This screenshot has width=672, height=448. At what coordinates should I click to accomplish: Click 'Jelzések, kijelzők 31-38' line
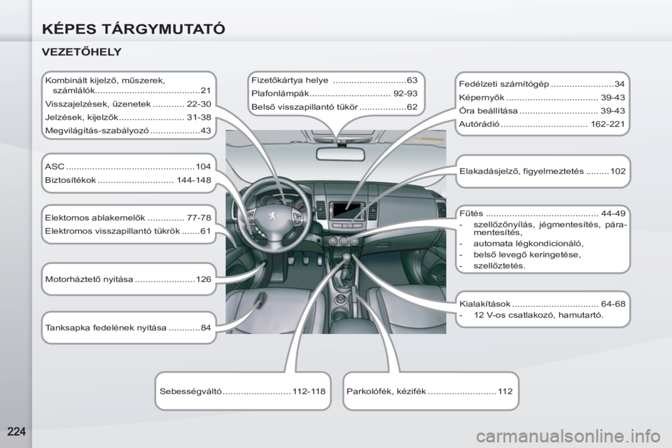[x=128, y=117]
